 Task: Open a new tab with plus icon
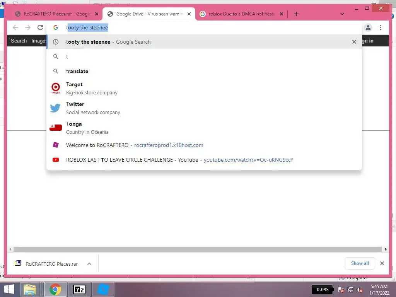[296, 14]
